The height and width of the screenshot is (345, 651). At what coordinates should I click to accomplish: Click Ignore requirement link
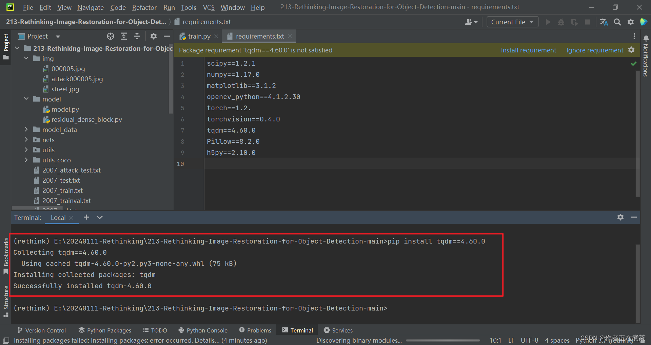click(x=595, y=50)
